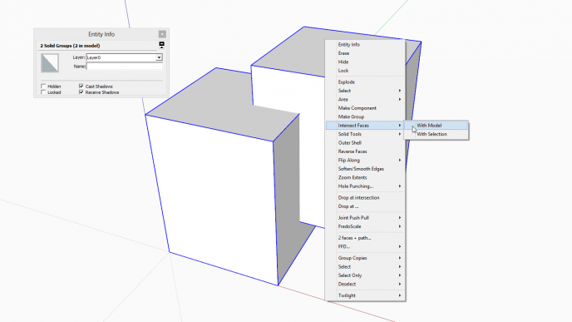
Task: Click the '2 Solid Groups (2 in model)' text
Action: (70, 46)
